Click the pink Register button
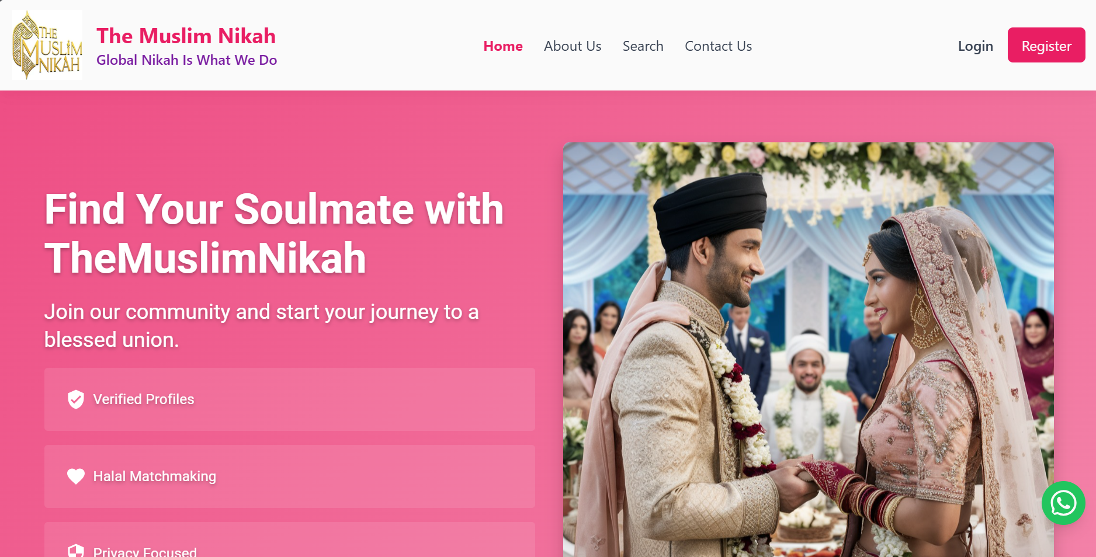 click(x=1046, y=45)
